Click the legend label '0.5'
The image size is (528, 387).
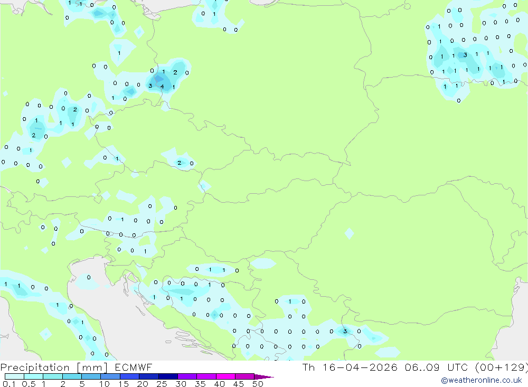(x=29, y=384)
